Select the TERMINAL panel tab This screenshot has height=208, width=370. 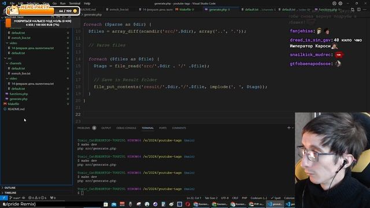click(147, 128)
